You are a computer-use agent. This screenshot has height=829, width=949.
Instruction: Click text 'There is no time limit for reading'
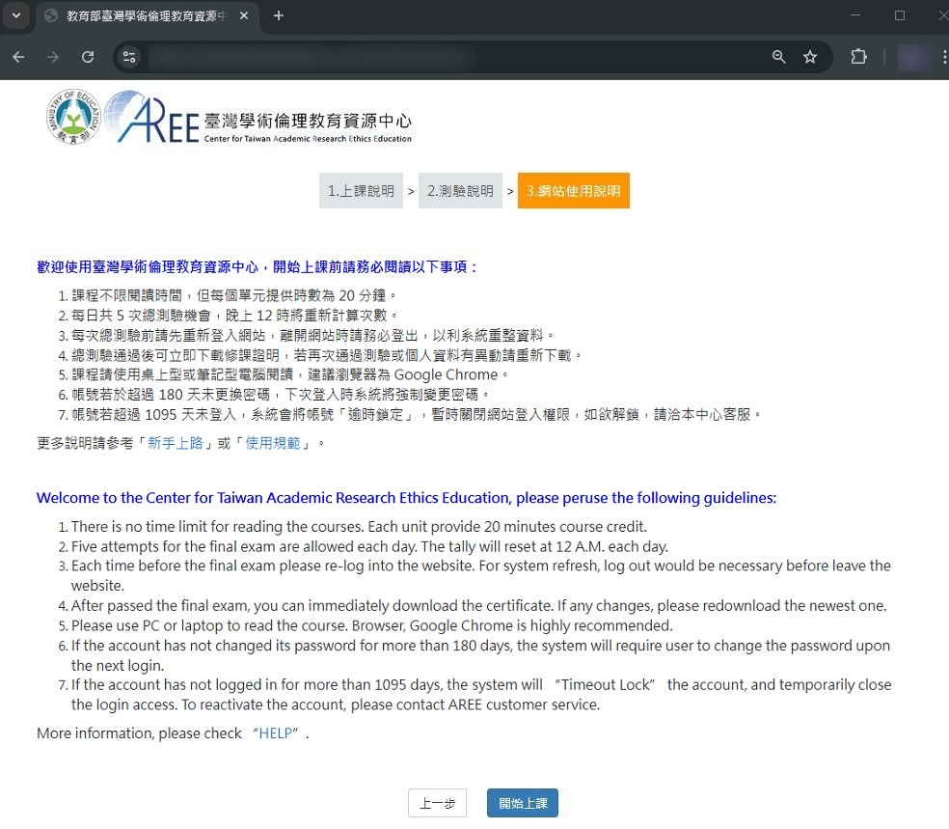point(176,527)
